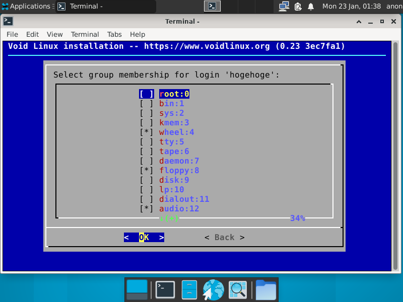The height and width of the screenshot is (302, 403).
Task: Launch Terminal Emulator from dock
Action: point(165,290)
